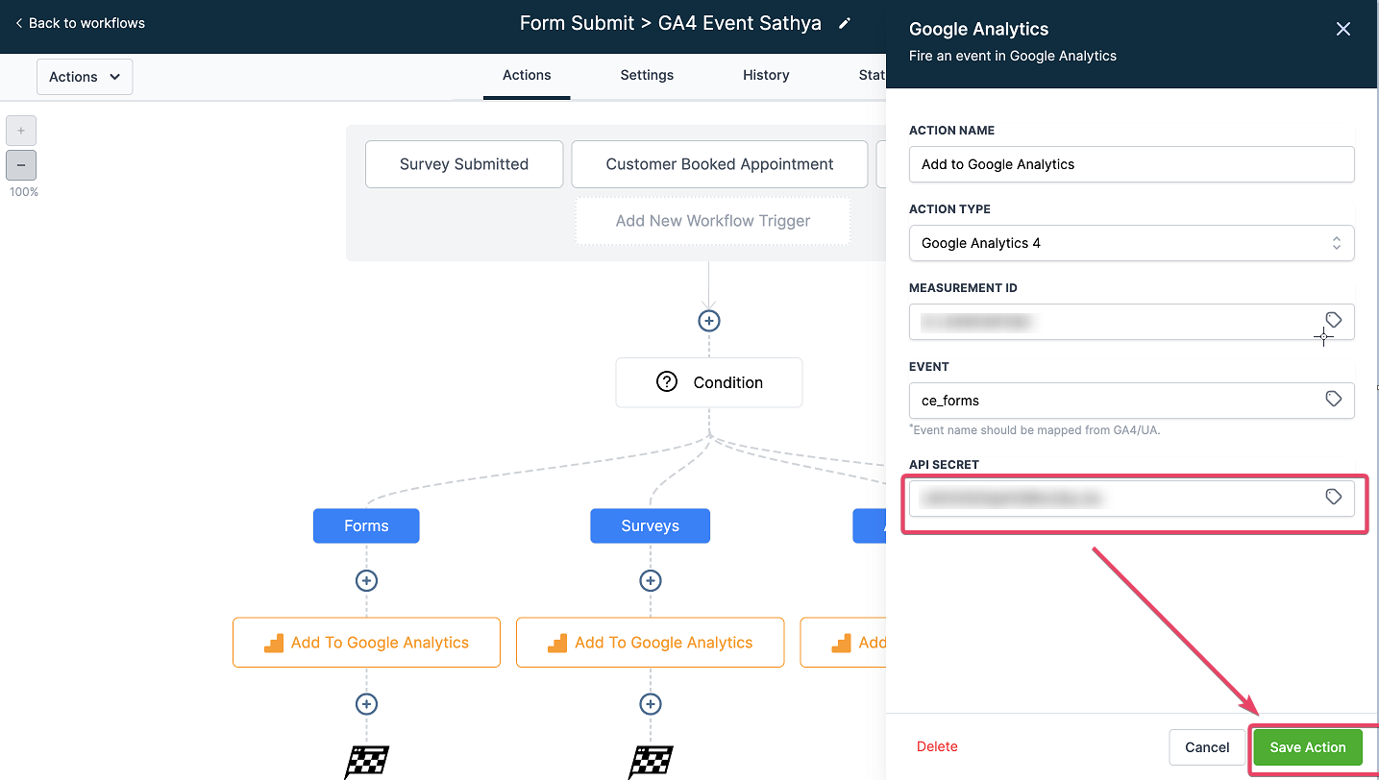Select the Survey Submitted trigger
The height and width of the screenshot is (780, 1379).
pos(464,164)
